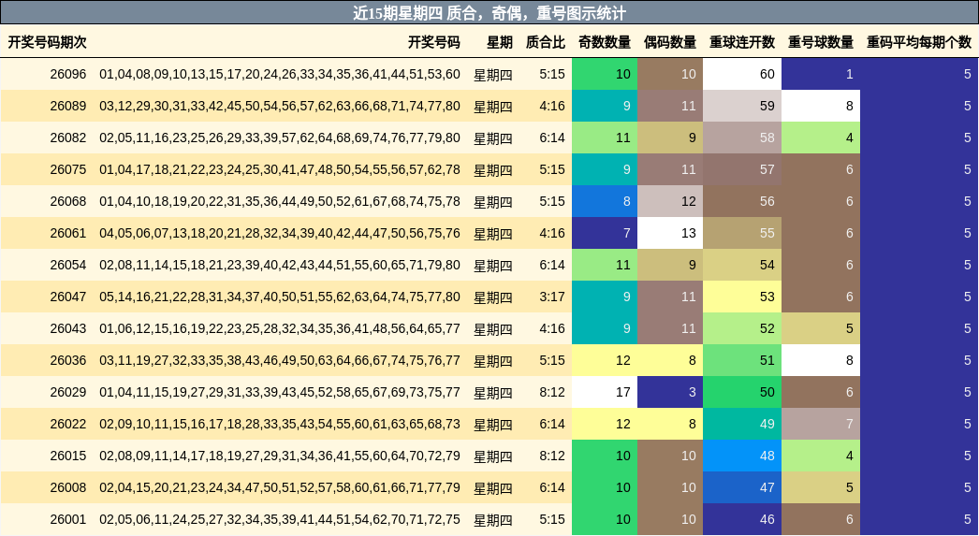Click the white odd-count cell showing 17
The image size is (979, 536).
coord(605,393)
